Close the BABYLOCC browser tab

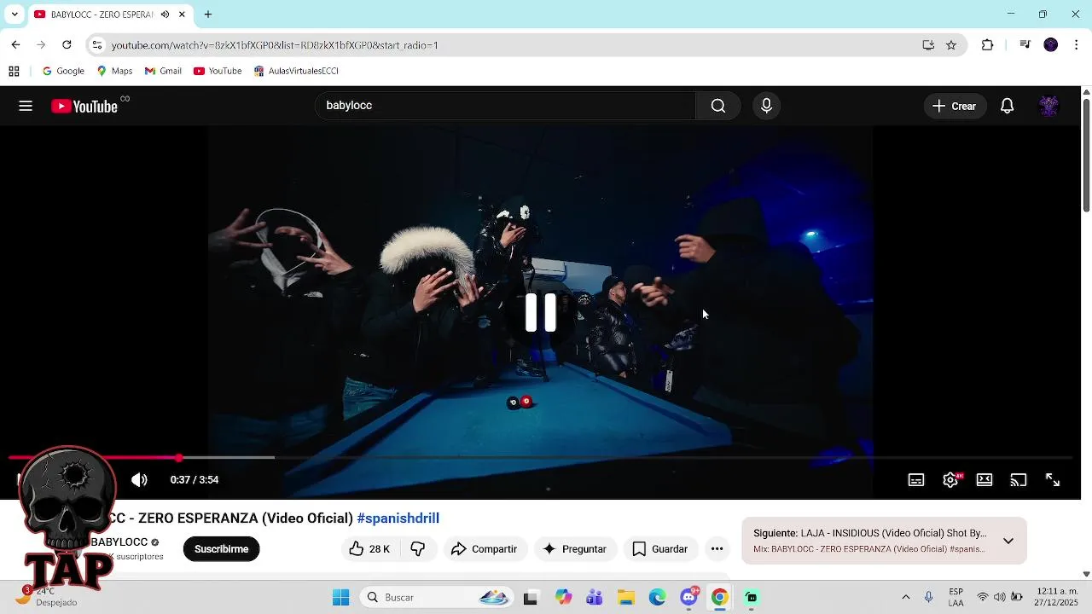point(182,14)
